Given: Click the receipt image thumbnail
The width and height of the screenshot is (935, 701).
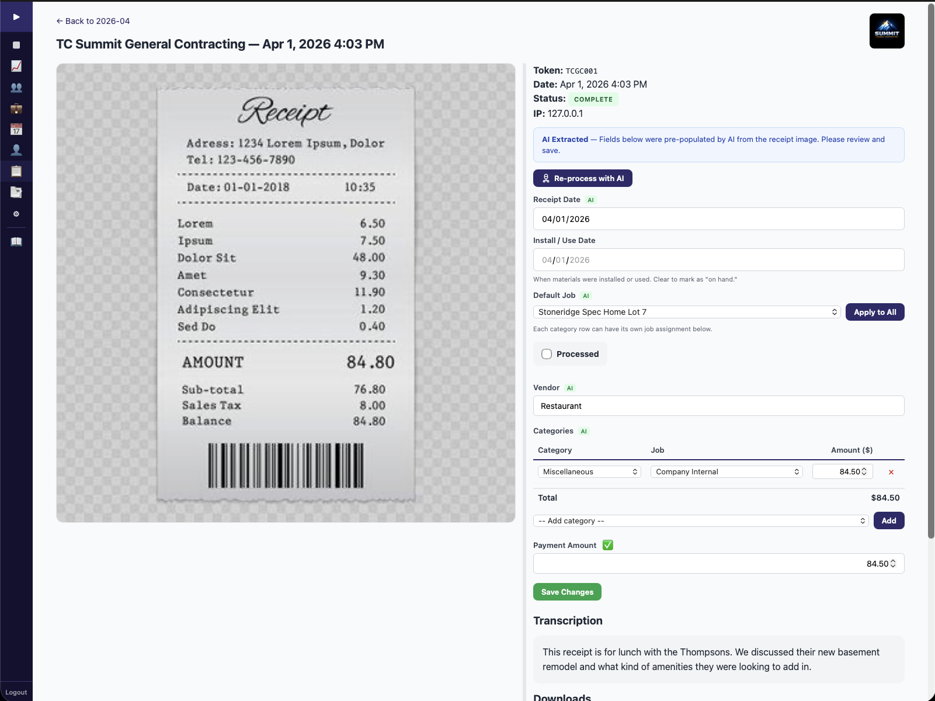Looking at the screenshot, I should click(286, 292).
